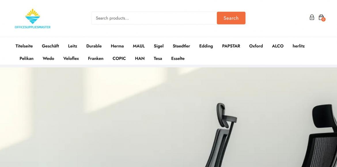Open the shopping cart icon
Image resolution: width=337 pixels, height=167 pixels.
tap(322, 18)
